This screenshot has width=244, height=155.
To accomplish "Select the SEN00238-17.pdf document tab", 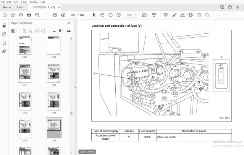I will point(44,7).
